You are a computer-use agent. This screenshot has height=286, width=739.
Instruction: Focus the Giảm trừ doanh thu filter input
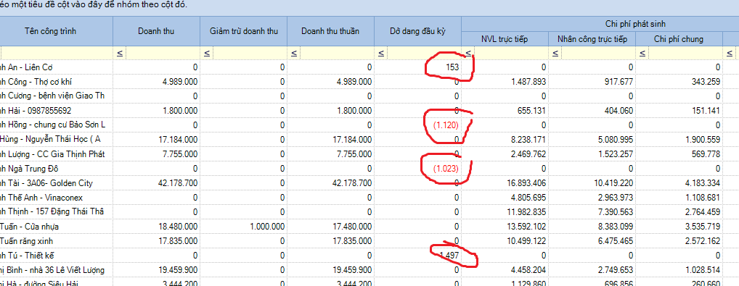[250, 53]
